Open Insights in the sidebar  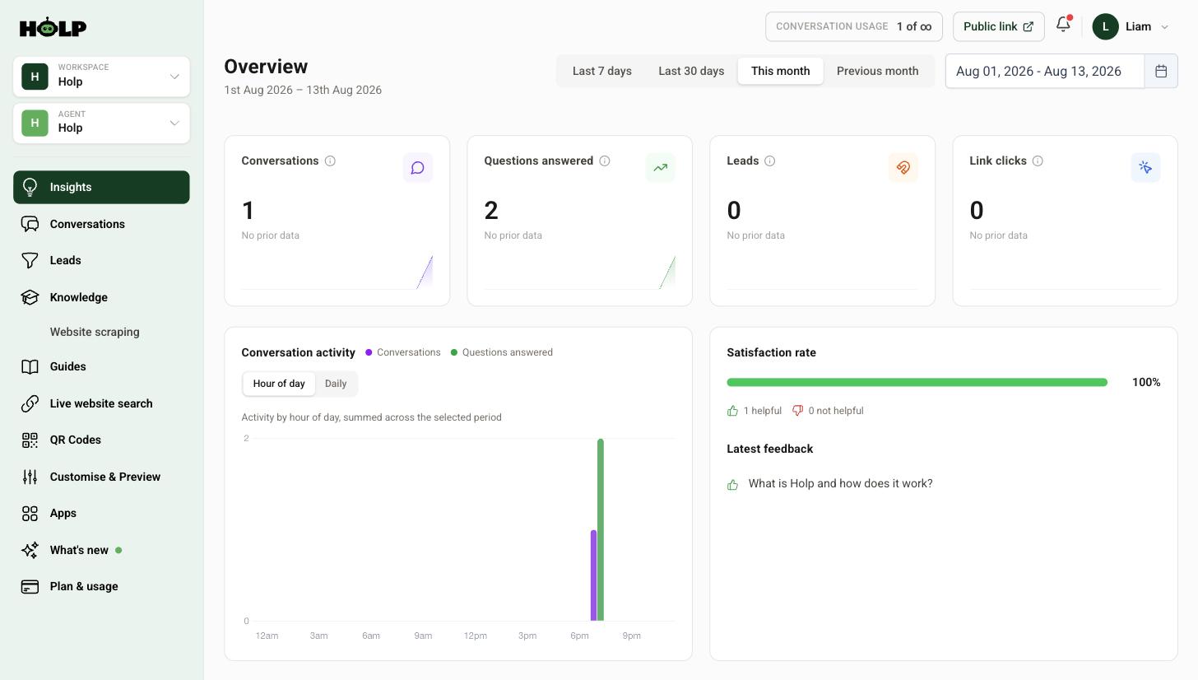coord(101,187)
